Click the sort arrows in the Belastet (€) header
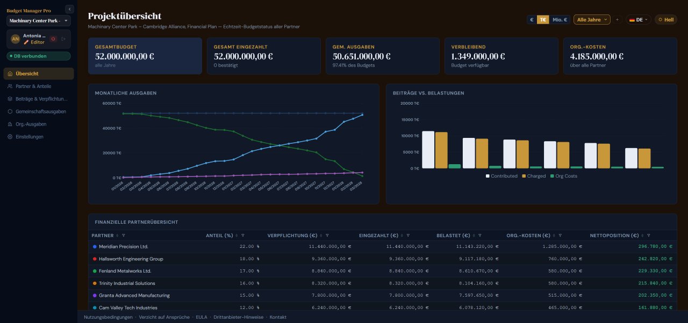The width and height of the screenshot is (688, 323). point(474,236)
